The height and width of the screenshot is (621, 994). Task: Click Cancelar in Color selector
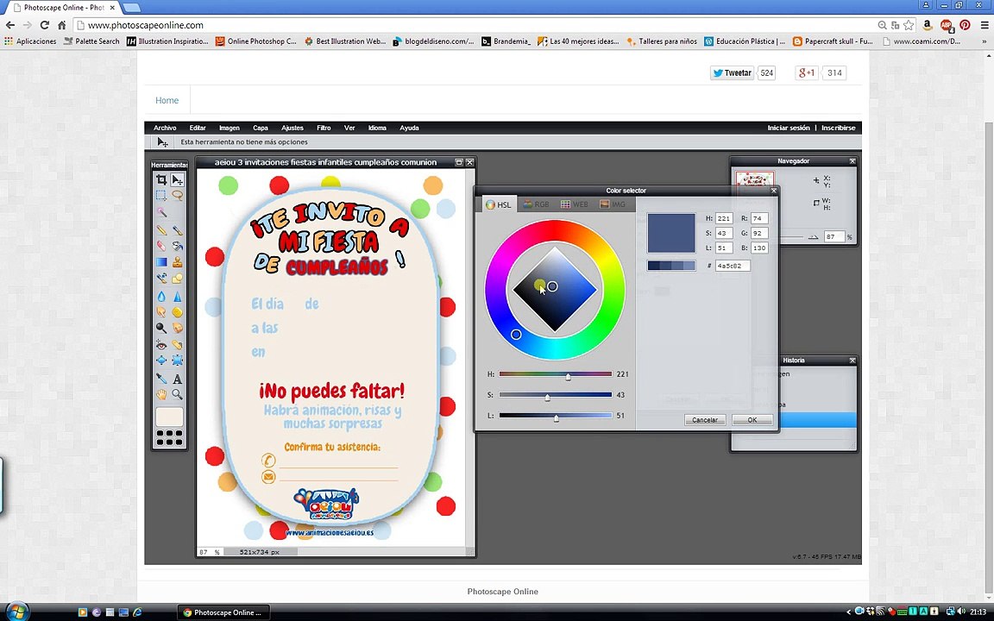click(x=705, y=420)
